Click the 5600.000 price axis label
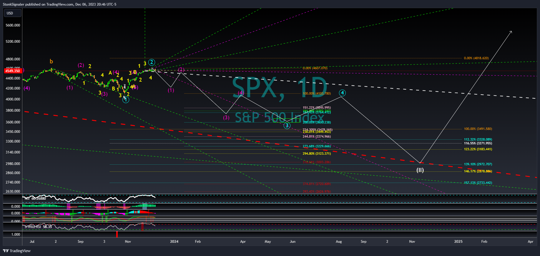The width and height of the screenshot is (540, 256). [13, 25]
